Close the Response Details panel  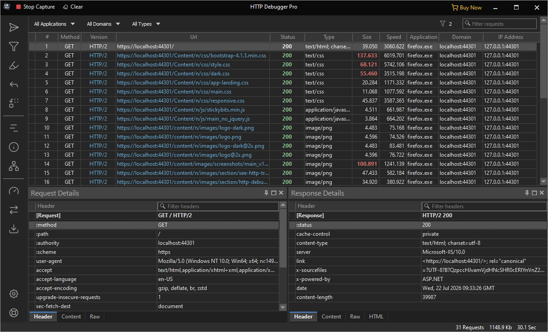point(542,193)
